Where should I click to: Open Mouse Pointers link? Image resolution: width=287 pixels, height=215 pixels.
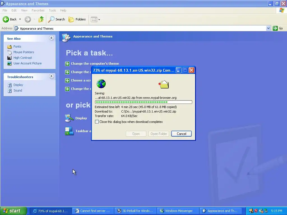tap(24, 52)
